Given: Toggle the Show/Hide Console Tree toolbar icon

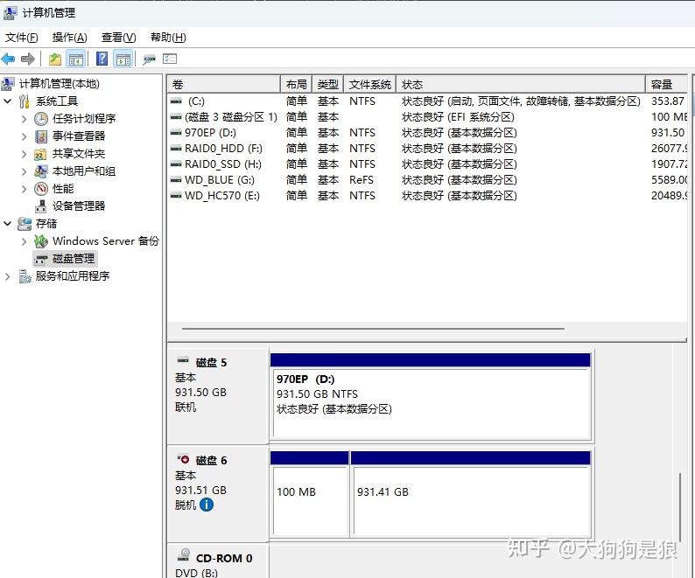Looking at the screenshot, I should [x=76, y=59].
